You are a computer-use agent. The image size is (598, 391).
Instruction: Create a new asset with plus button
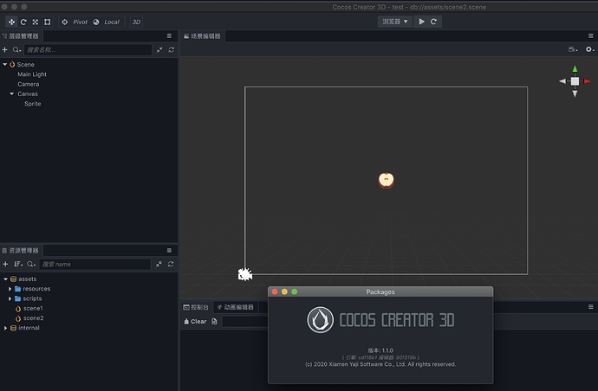pyautogui.click(x=5, y=264)
